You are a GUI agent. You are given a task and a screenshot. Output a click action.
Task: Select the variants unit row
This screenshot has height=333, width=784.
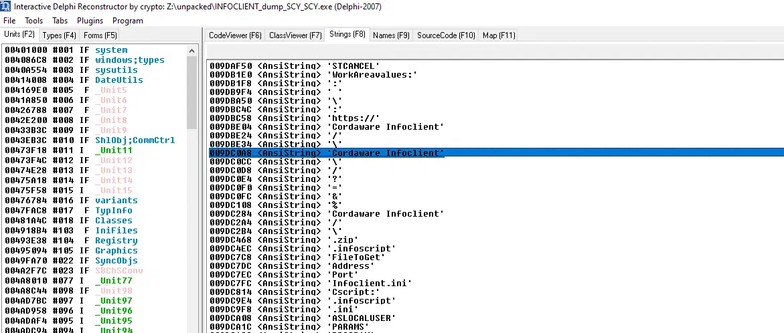pos(95,200)
